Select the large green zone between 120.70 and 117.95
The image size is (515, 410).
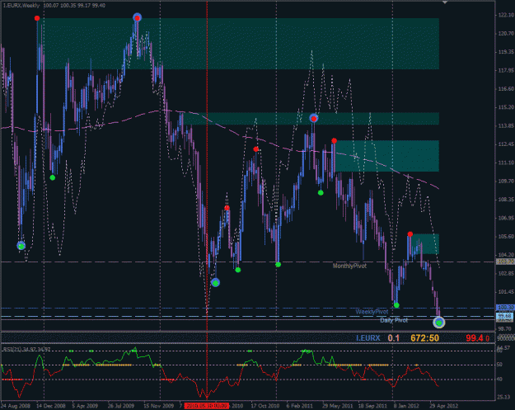[241, 44]
